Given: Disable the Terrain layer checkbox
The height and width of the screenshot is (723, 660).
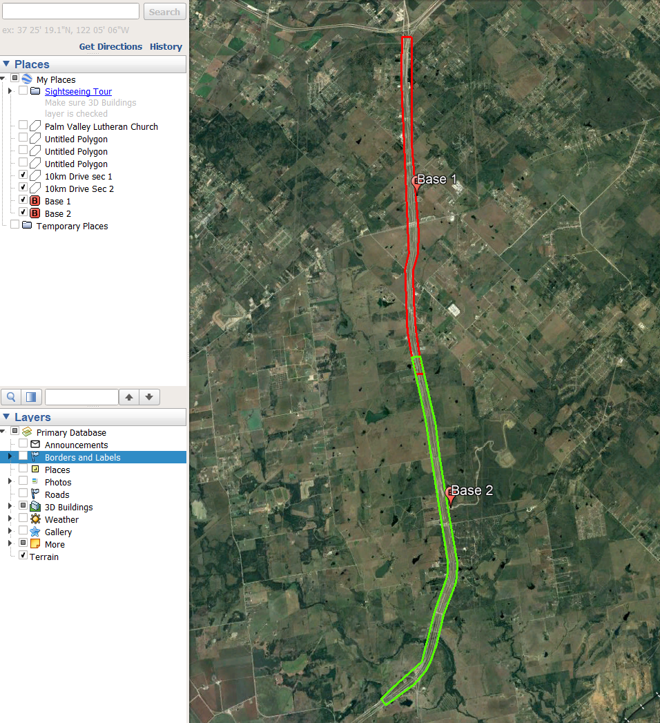Looking at the screenshot, I should (x=23, y=557).
